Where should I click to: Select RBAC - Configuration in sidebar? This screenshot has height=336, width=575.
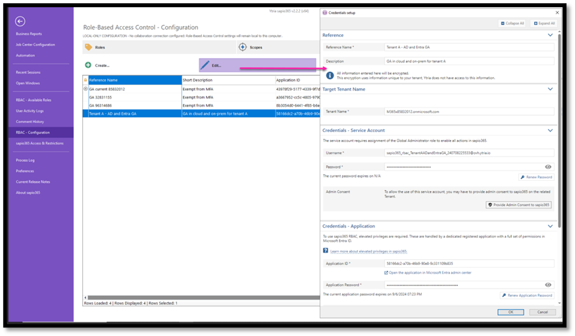click(41, 132)
